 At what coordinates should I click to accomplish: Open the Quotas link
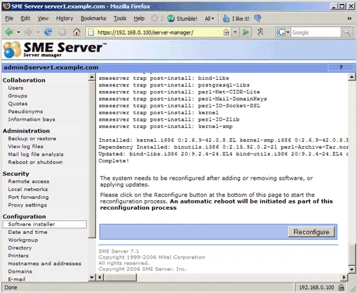click(x=18, y=104)
